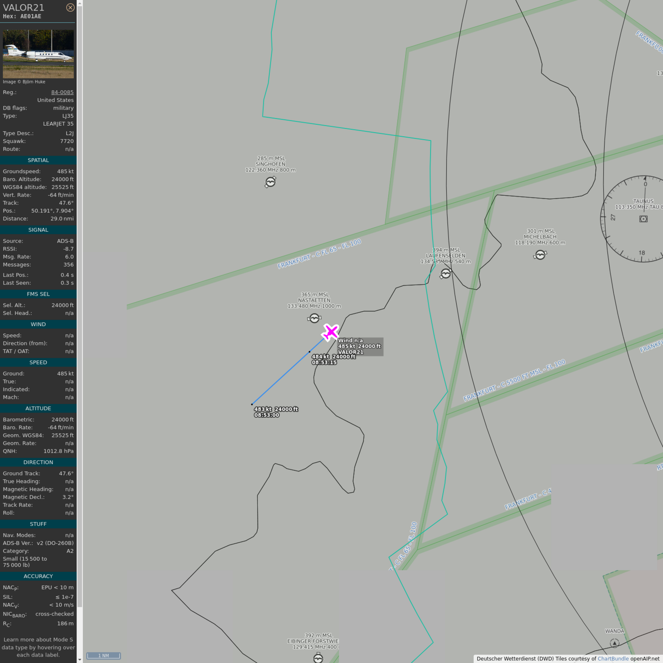Screen dimensions: 663x663
Task: Select the Michelbach airfield icon
Action: pyautogui.click(x=540, y=255)
